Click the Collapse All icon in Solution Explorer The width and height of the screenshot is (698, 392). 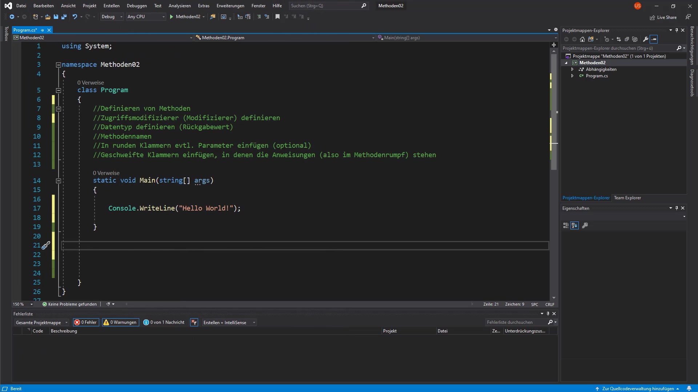click(627, 39)
